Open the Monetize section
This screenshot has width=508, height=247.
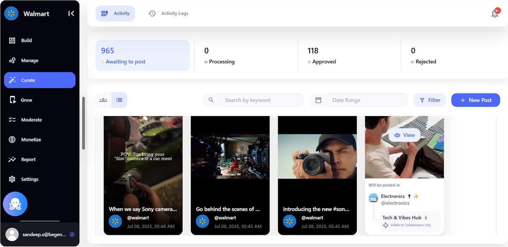tap(40, 140)
